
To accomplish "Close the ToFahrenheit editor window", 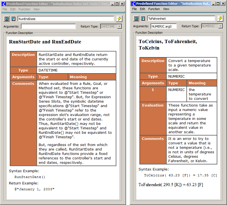I will 223,4.
